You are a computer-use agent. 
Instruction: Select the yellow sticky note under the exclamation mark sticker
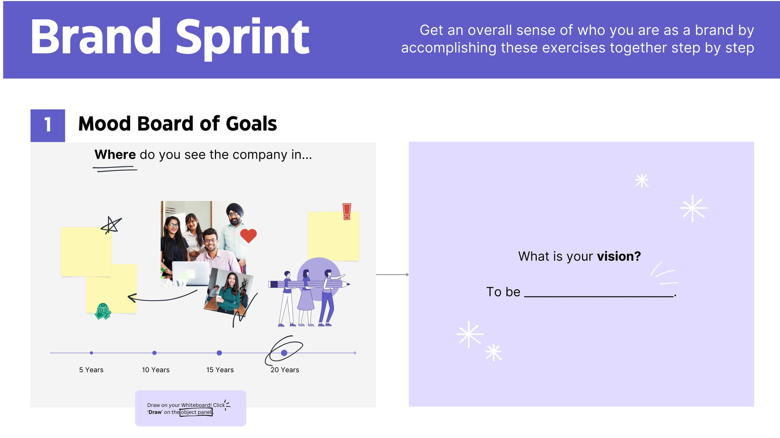333,236
